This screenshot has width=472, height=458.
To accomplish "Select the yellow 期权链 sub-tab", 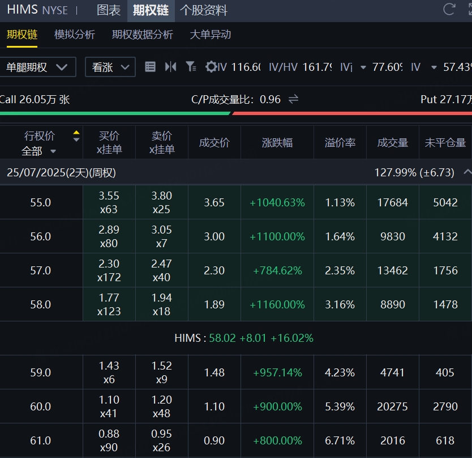I will point(22,35).
